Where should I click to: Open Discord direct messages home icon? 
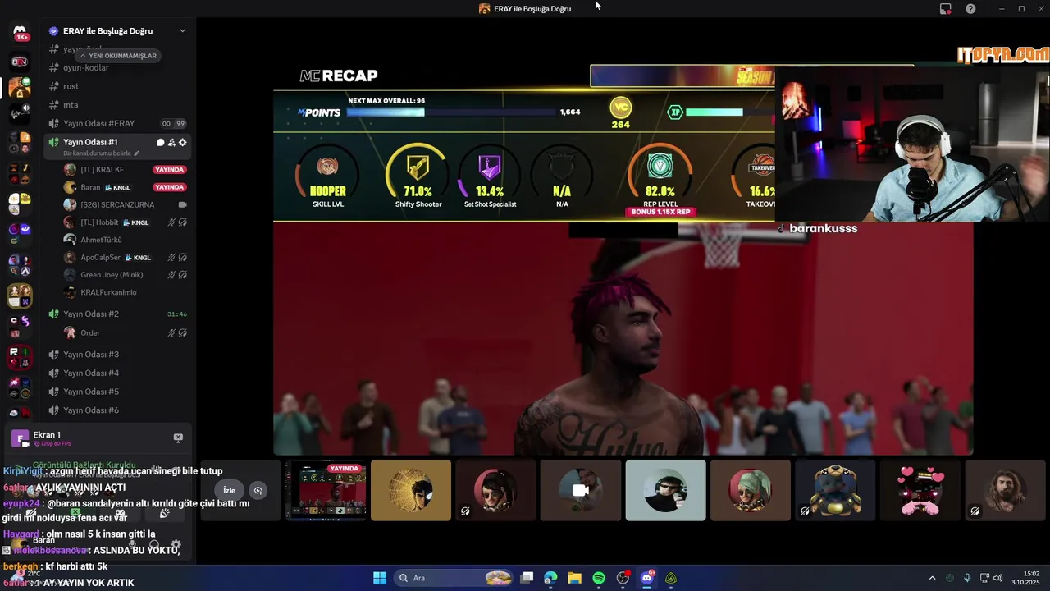(20, 33)
